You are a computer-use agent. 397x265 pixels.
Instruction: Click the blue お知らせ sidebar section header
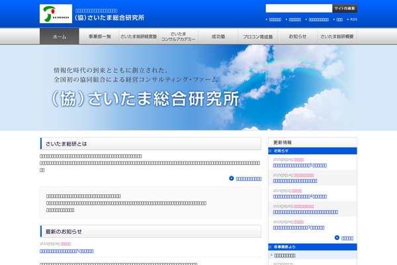(x=312, y=151)
